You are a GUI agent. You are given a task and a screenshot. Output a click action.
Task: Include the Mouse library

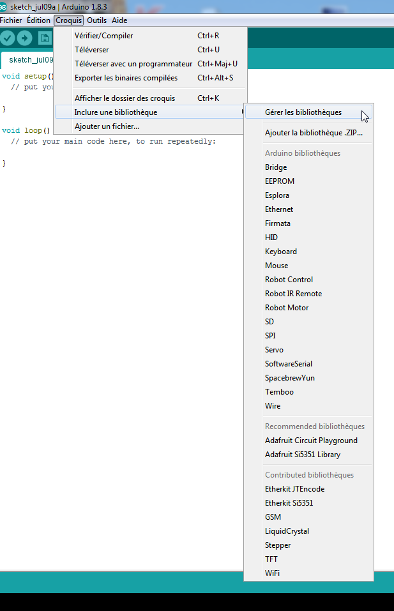[308, 266]
